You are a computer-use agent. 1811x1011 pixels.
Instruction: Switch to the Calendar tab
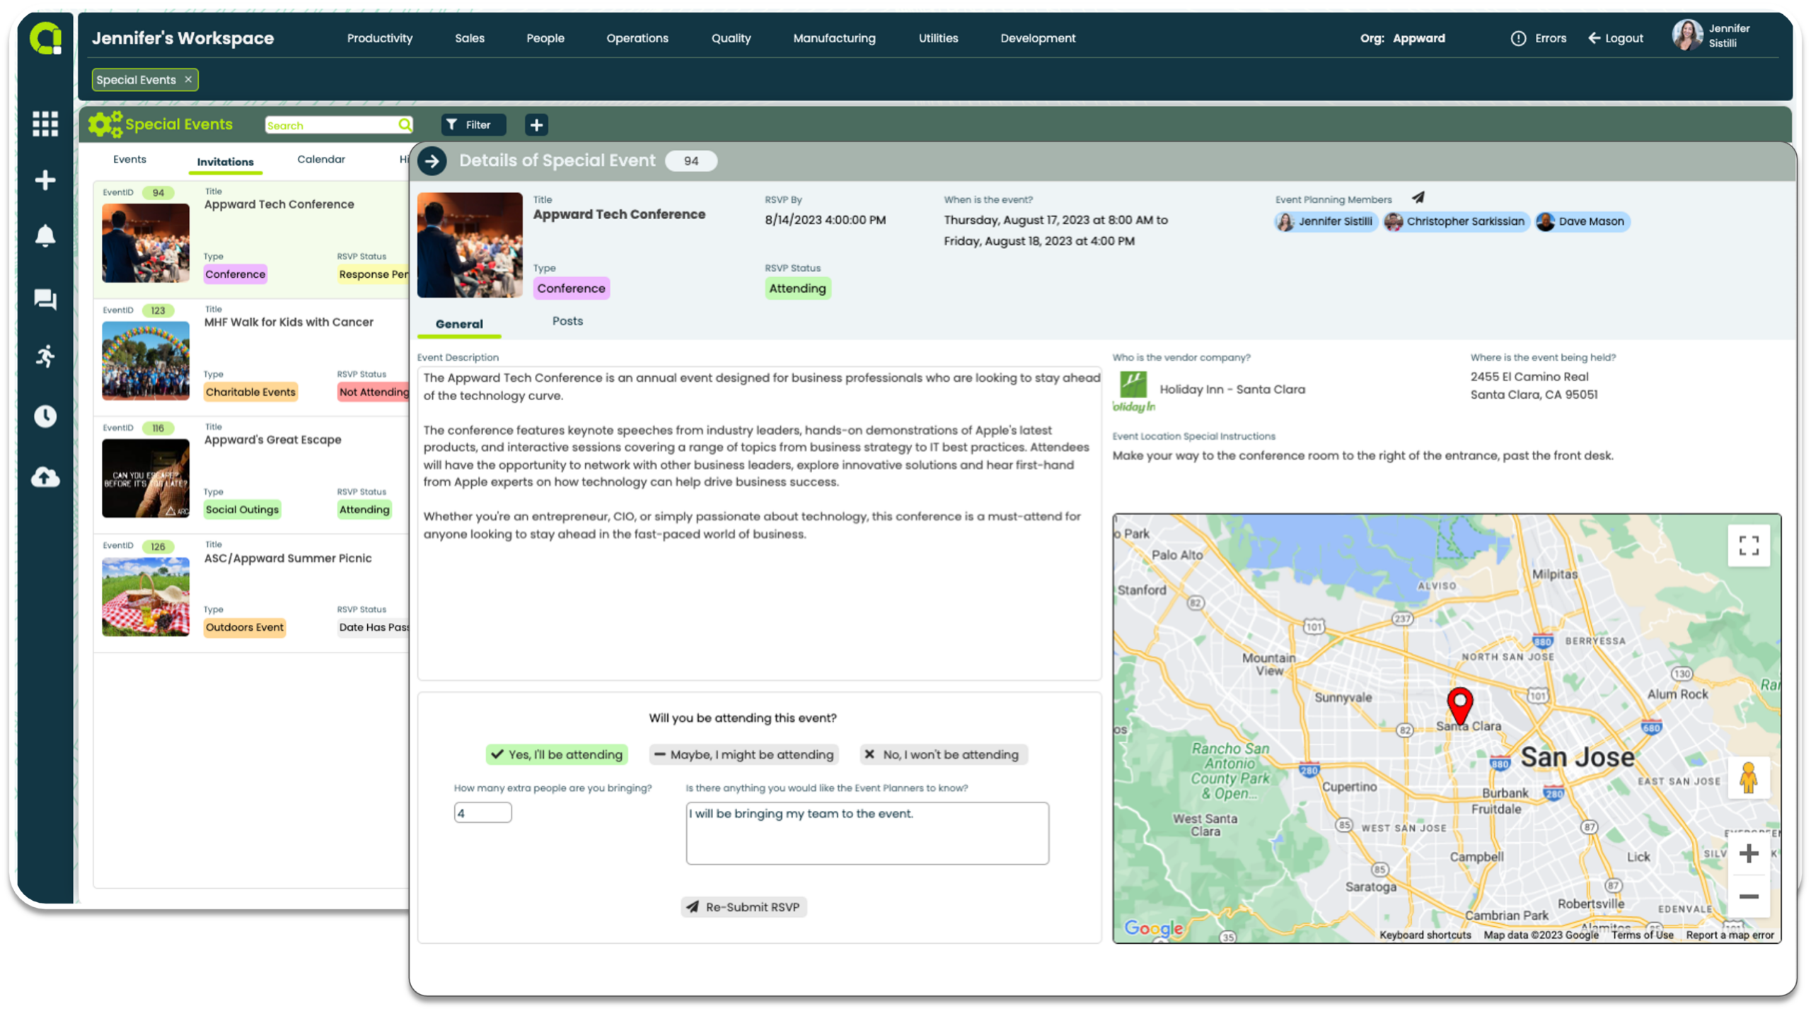pos(321,159)
